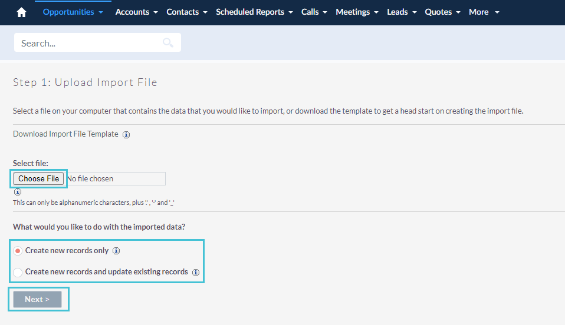The height and width of the screenshot is (325, 565).
Task: Show info for Create new records only
Action: 116,251
